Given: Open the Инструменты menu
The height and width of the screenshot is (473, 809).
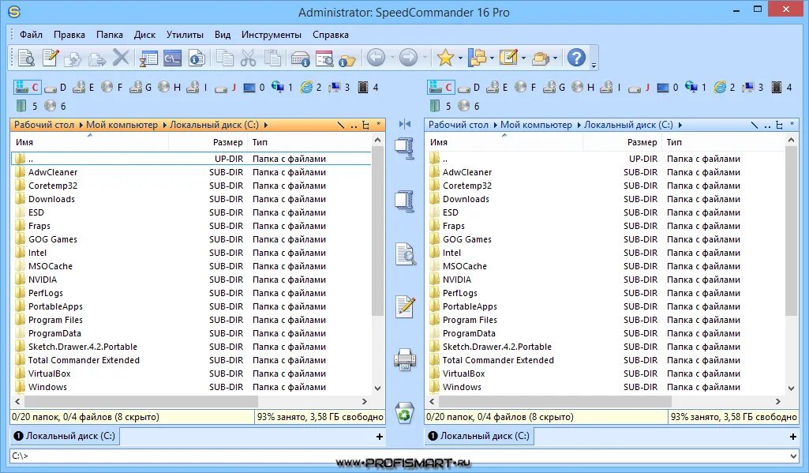Looking at the screenshot, I should pyautogui.click(x=272, y=35).
